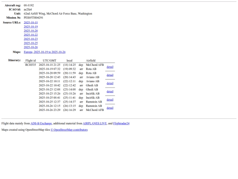The height and width of the screenshot is (179, 238).
Task: Select UTC time 2025-10-20 09:59
Action: 49,73
